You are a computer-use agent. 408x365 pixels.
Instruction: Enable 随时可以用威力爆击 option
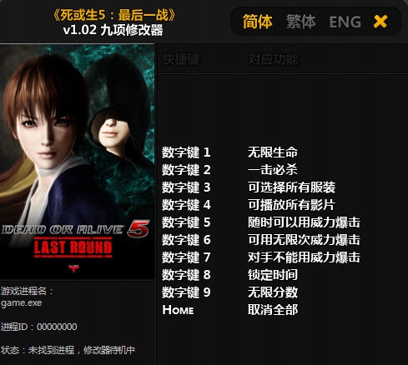tap(304, 222)
